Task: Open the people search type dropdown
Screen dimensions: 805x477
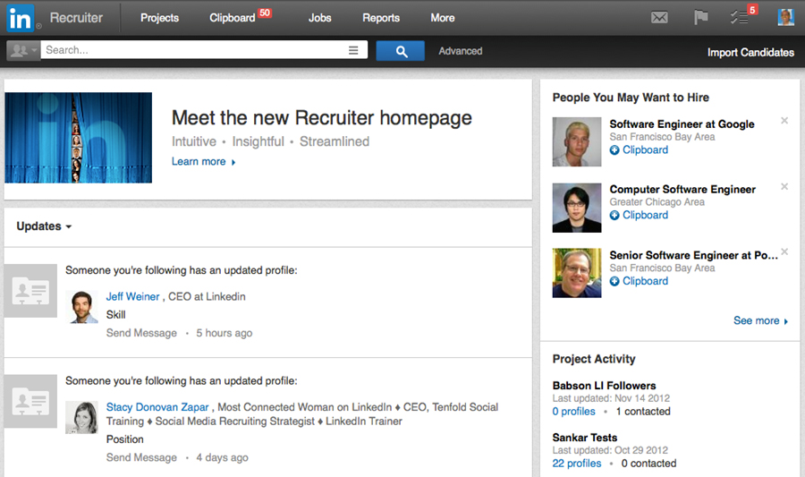Action: (23, 50)
